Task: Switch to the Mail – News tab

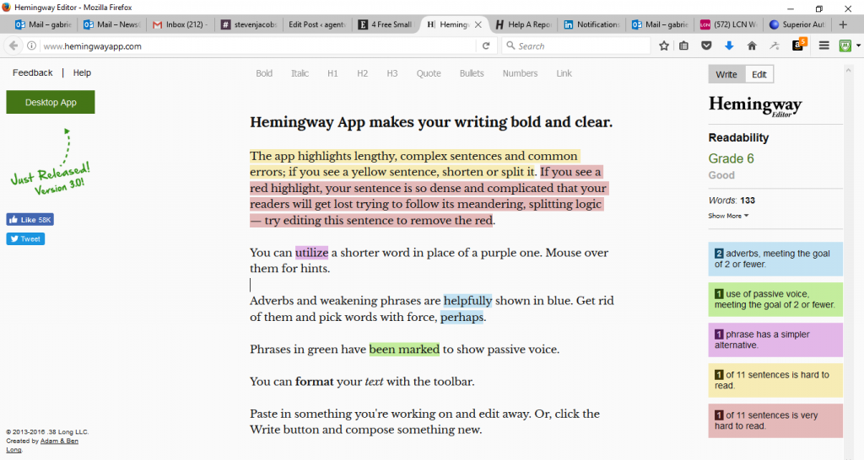Action: pos(112,24)
